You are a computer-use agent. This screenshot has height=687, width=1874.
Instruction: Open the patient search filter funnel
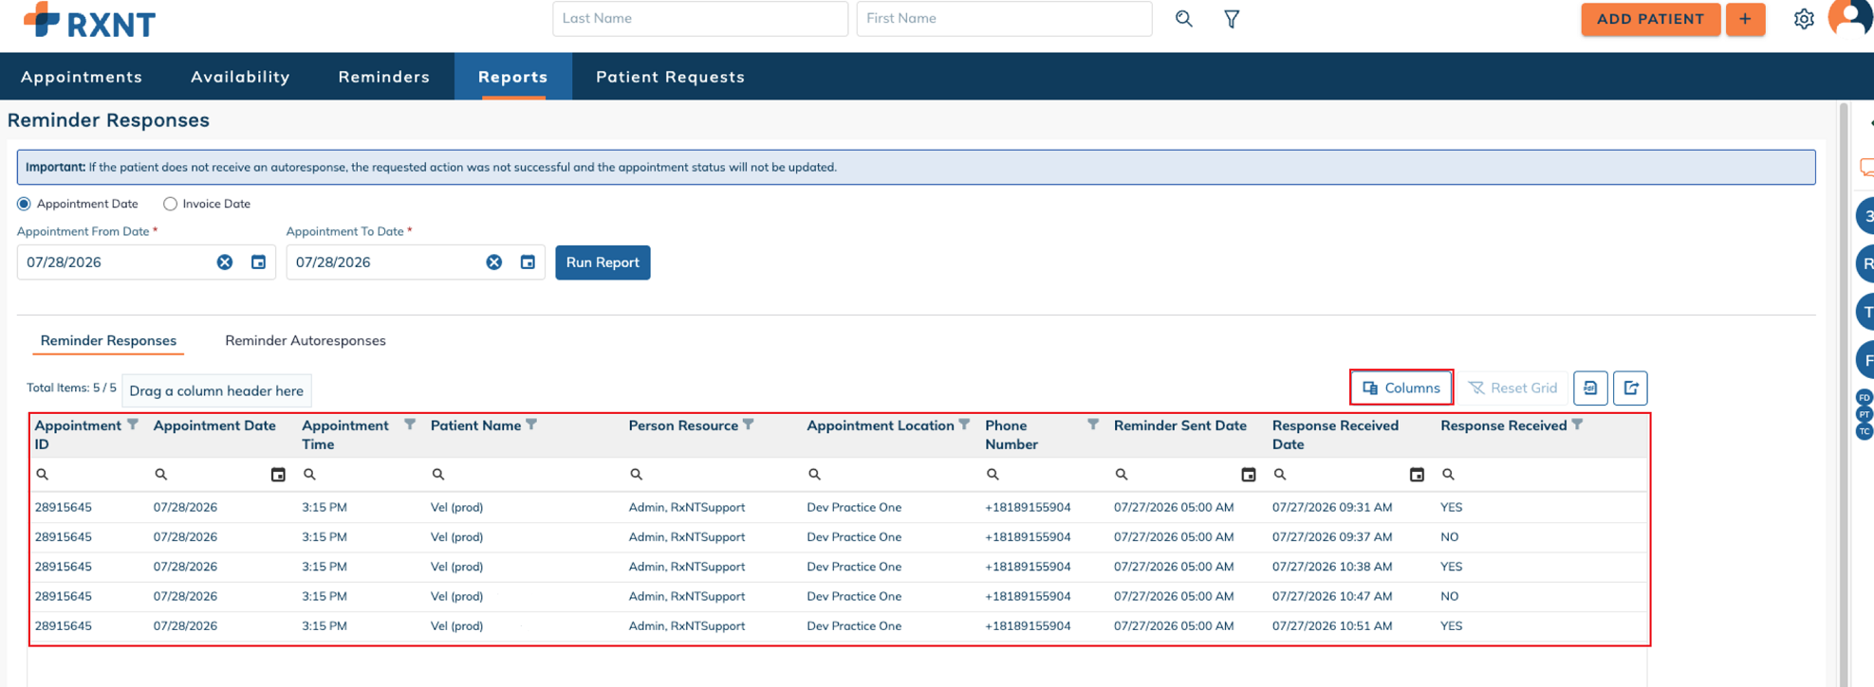tap(1232, 19)
